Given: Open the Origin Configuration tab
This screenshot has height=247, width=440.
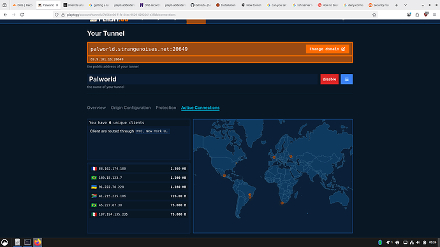Looking at the screenshot, I should click(x=131, y=108).
